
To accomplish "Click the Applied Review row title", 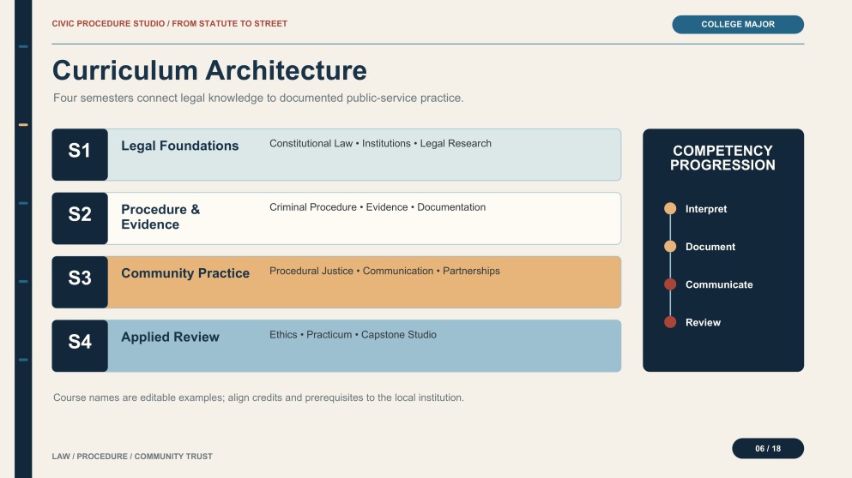I will 170,337.
